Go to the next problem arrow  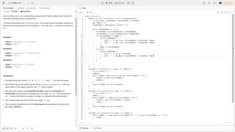[28, 3]
